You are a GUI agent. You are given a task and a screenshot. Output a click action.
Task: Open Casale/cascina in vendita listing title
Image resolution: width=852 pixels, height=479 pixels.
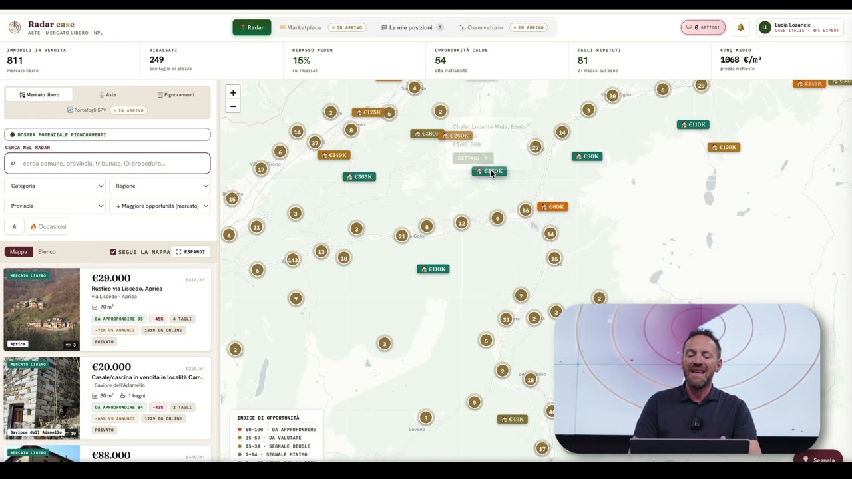[x=148, y=377]
